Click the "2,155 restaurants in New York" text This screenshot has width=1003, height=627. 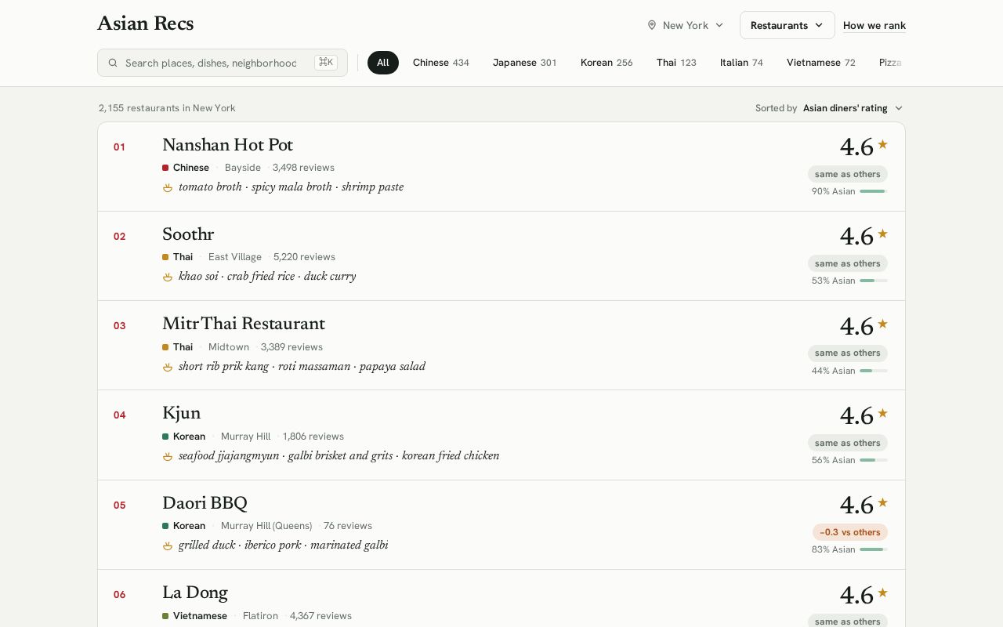167,108
